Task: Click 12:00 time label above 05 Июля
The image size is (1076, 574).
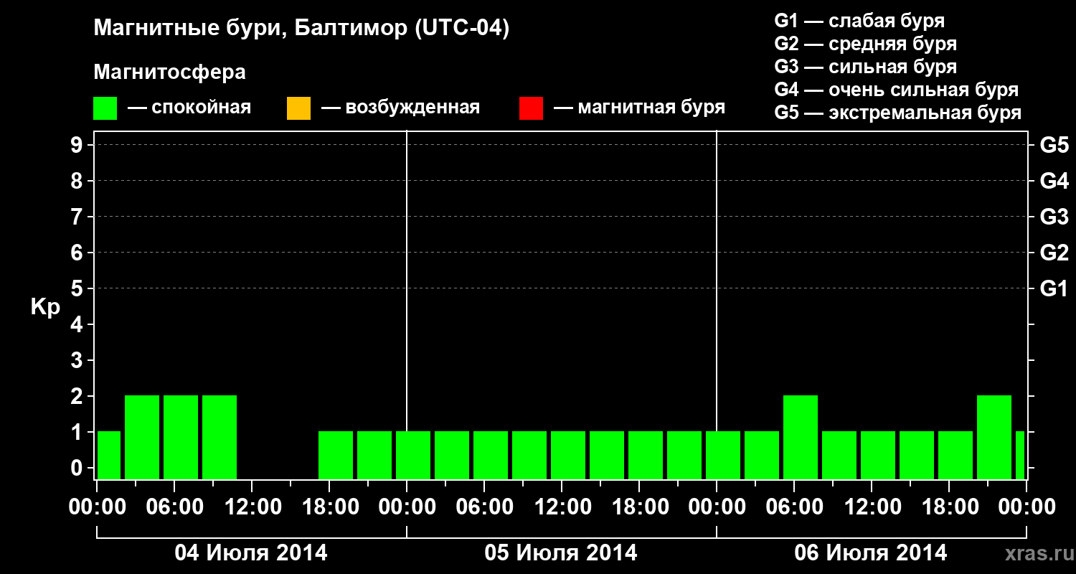Action: click(562, 507)
